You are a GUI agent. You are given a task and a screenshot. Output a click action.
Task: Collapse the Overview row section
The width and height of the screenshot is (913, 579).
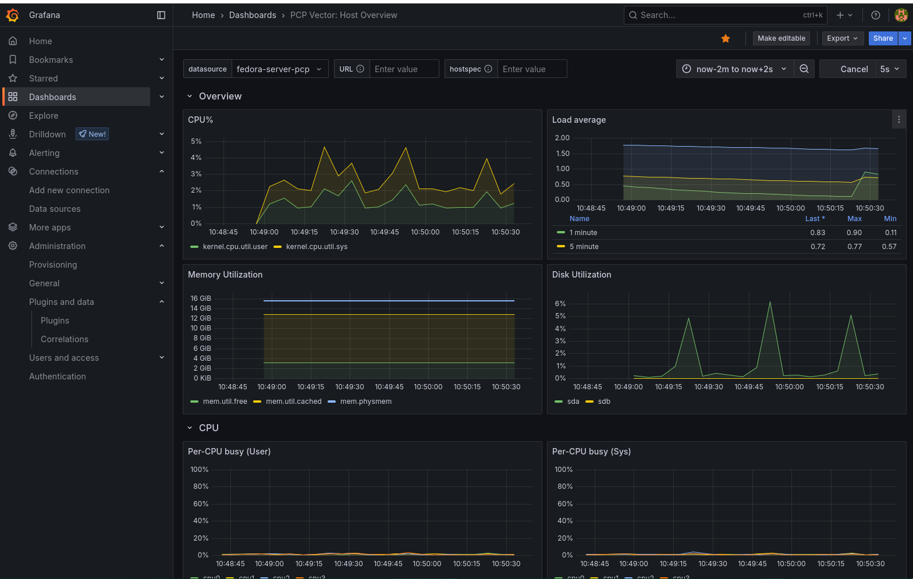tap(190, 97)
